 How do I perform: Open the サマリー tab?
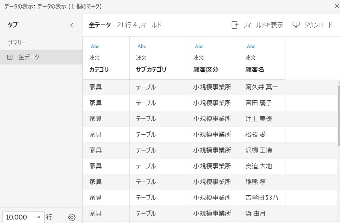[17, 43]
